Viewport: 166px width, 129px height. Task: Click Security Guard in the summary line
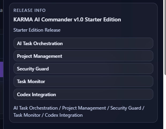click(126, 108)
